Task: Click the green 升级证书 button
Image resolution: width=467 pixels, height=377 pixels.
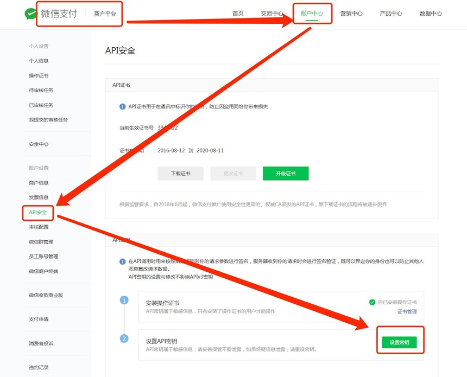Action: tap(286, 174)
